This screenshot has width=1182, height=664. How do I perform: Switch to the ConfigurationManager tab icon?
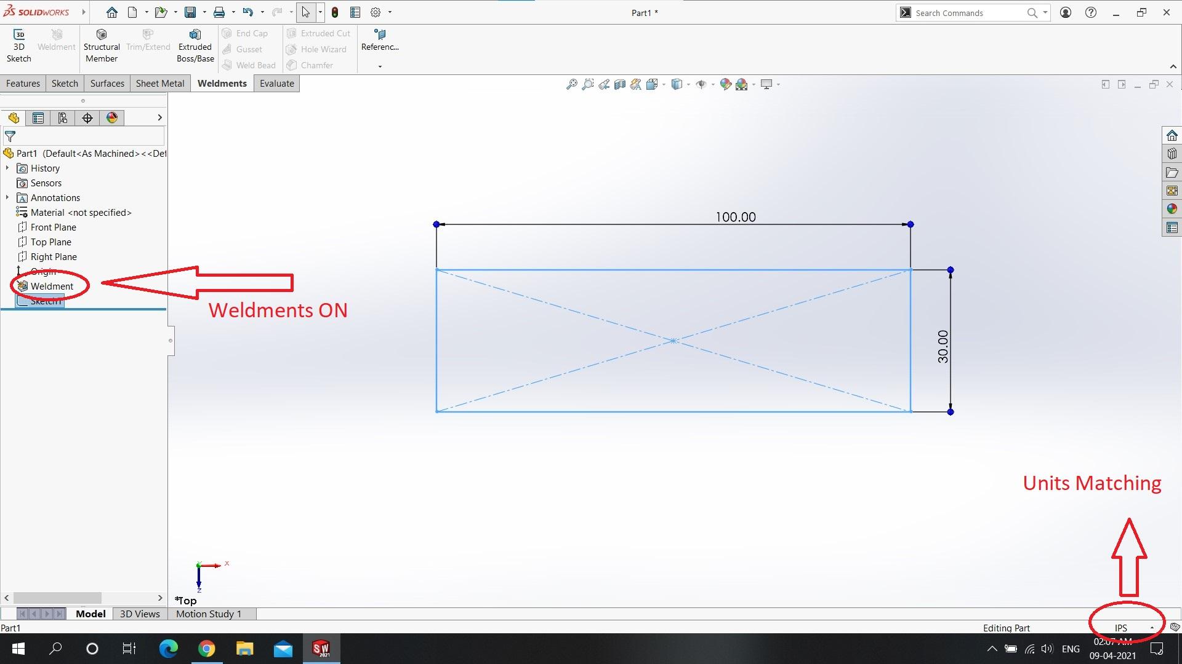62,117
